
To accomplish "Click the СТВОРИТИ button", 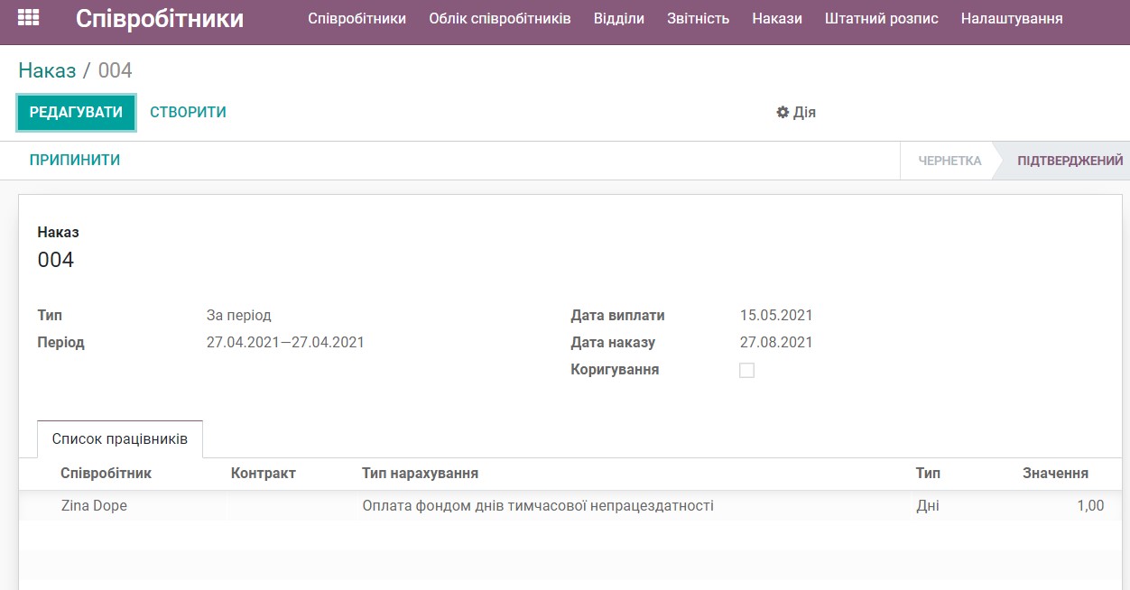I will tap(187, 112).
